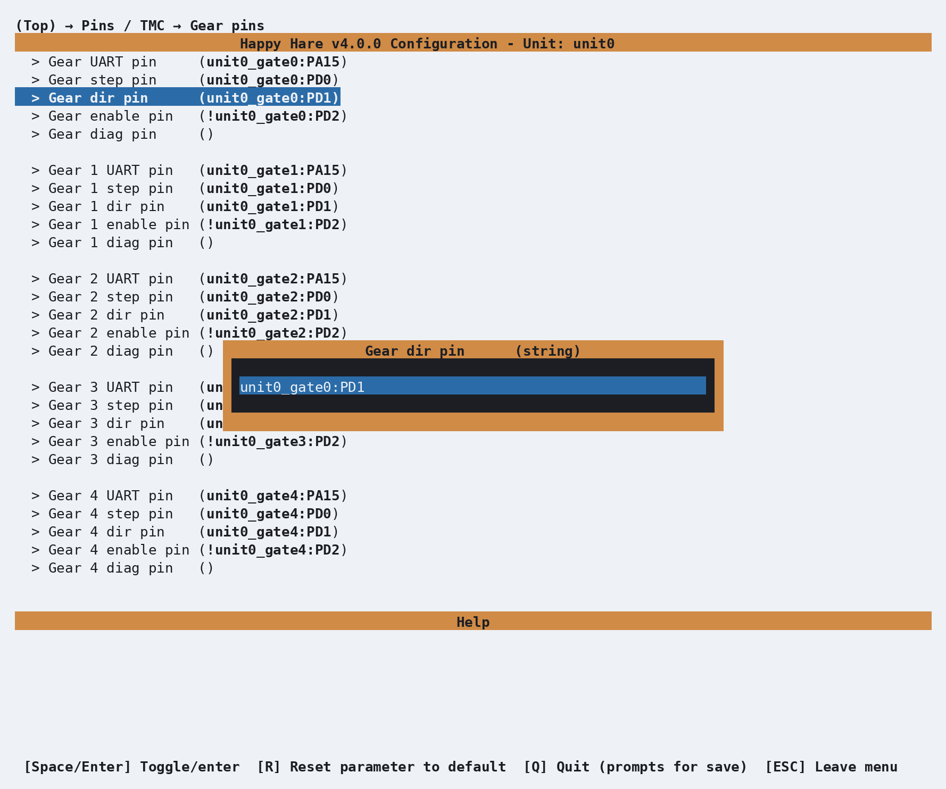This screenshot has height=789, width=946.
Task: Click the unit0_gate0:PD1 text input field
Action: point(472,386)
